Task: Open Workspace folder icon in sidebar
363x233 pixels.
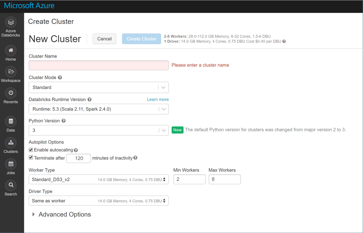Action: pyautogui.click(x=11, y=72)
